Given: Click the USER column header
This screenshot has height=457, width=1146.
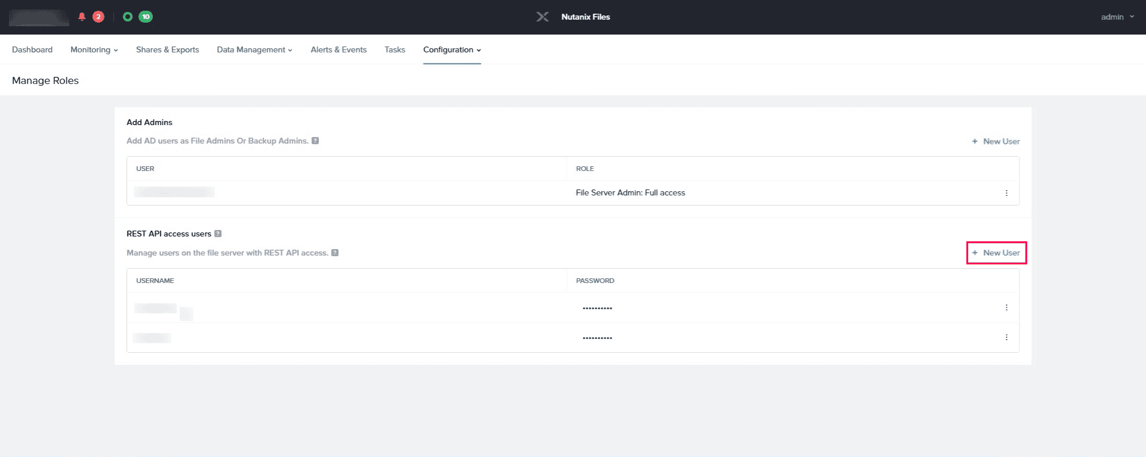Looking at the screenshot, I should 145,169.
